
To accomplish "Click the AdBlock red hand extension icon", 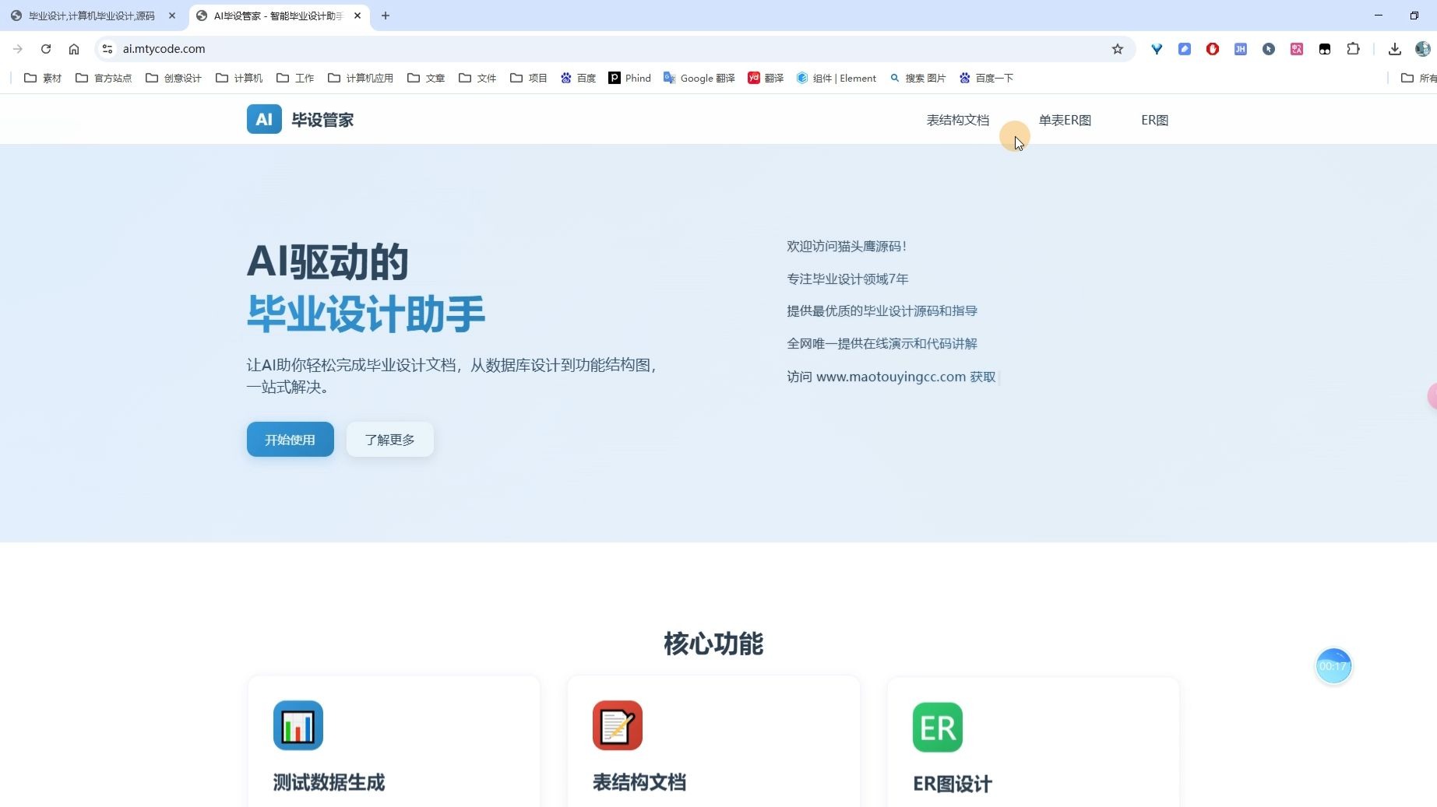I will coord(1212,48).
